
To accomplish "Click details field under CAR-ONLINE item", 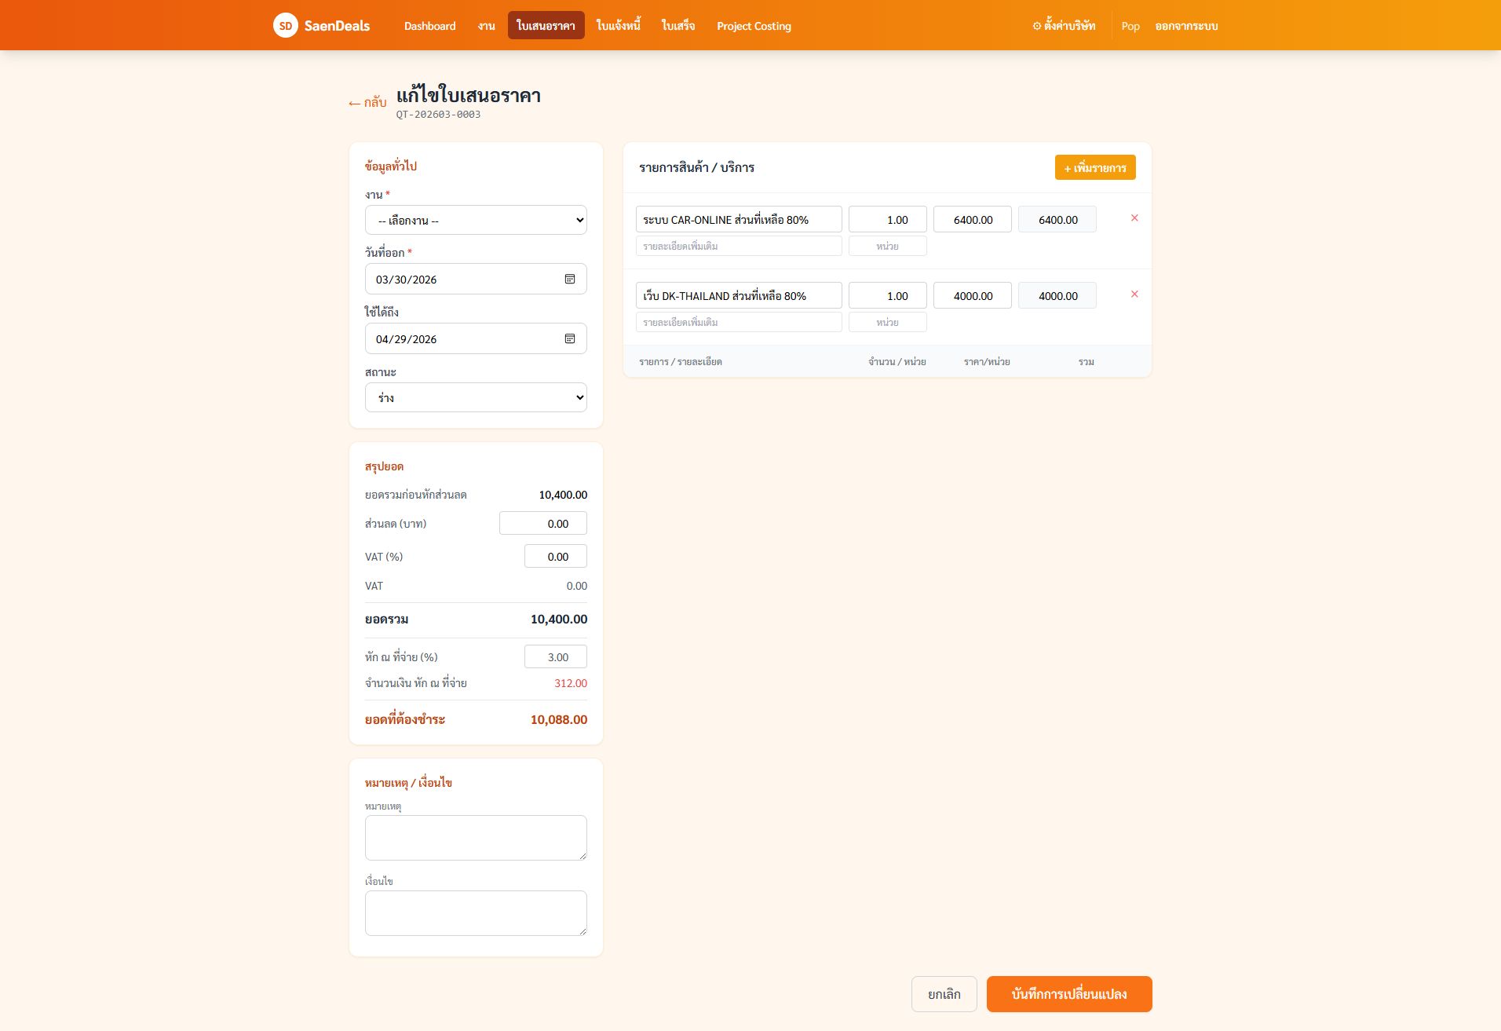I will [739, 246].
